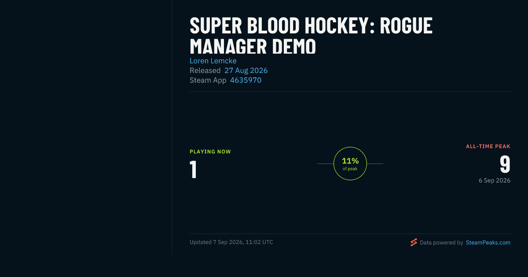
Task: Click the left line beside percentage circle
Action: click(325, 164)
